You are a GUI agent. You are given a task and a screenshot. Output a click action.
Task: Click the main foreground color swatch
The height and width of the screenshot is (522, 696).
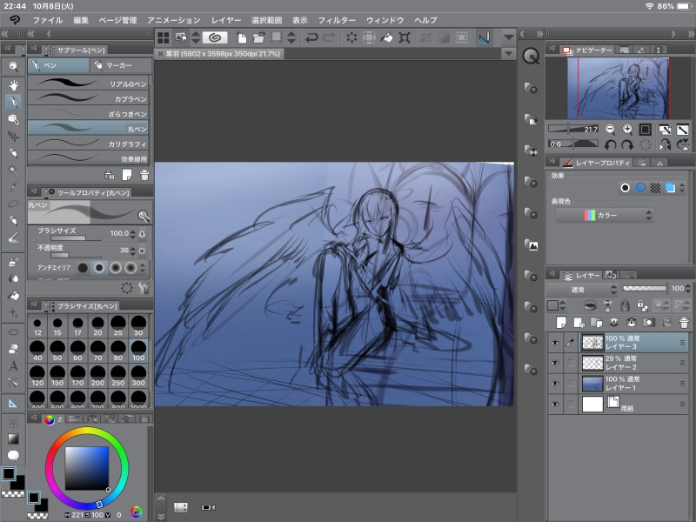[x=9, y=473]
